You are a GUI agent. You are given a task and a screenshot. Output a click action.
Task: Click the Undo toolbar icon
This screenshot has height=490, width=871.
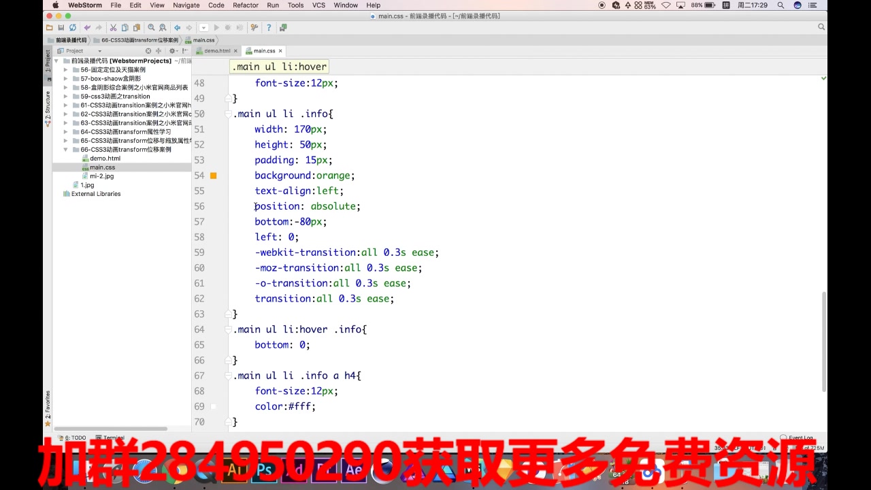pyautogui.click(x=86, y=28)
